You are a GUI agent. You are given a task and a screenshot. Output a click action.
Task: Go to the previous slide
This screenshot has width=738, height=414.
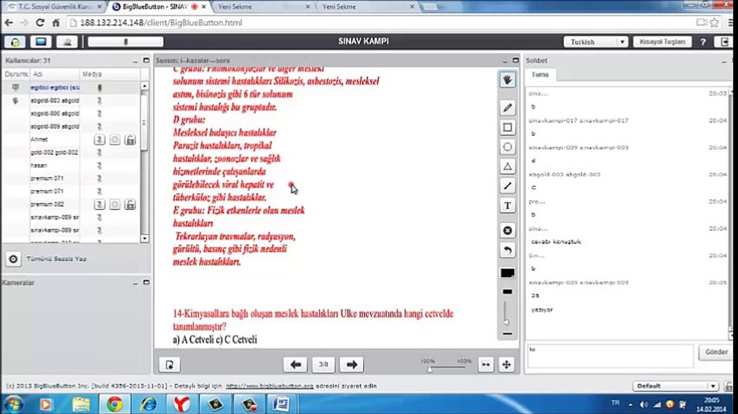[296, 365]
